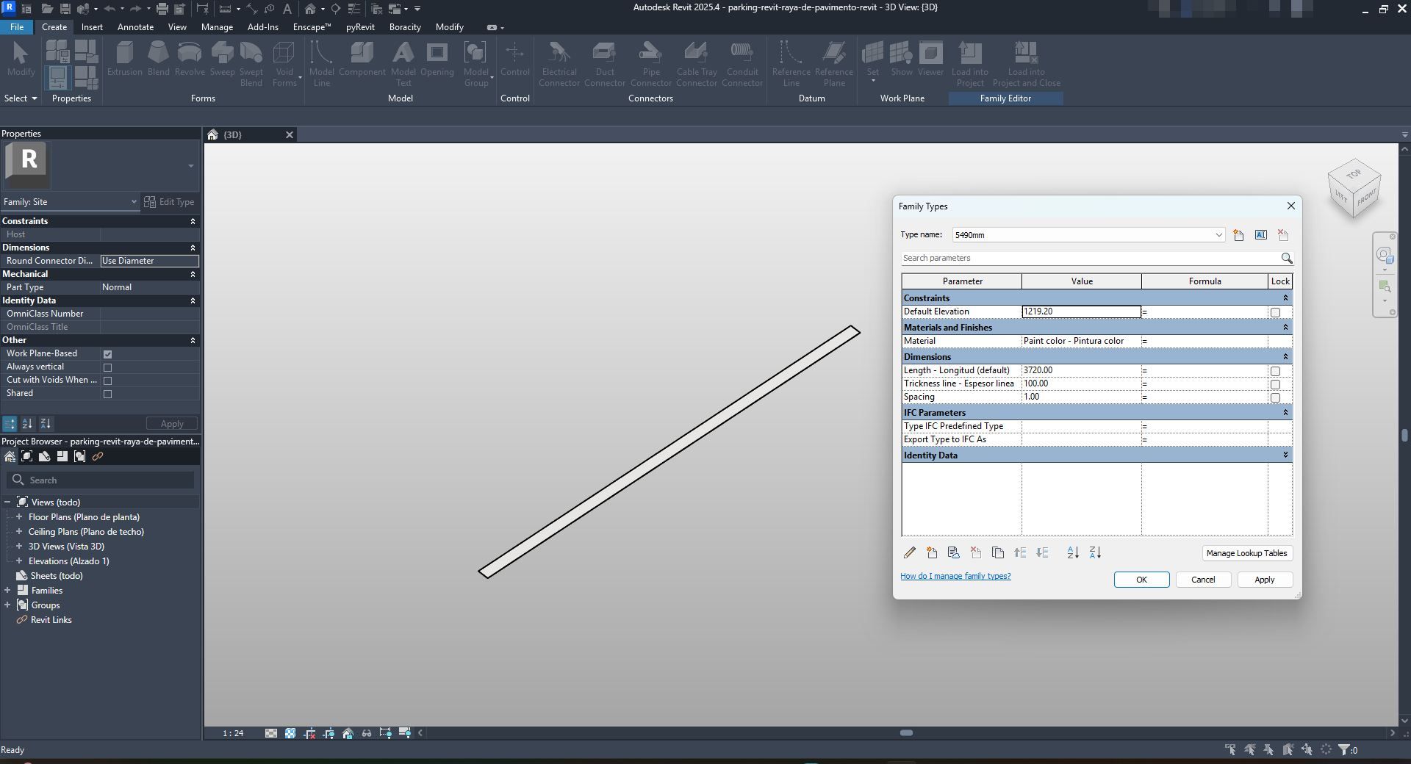Select the Extrusion form tool

click(124, 59)
